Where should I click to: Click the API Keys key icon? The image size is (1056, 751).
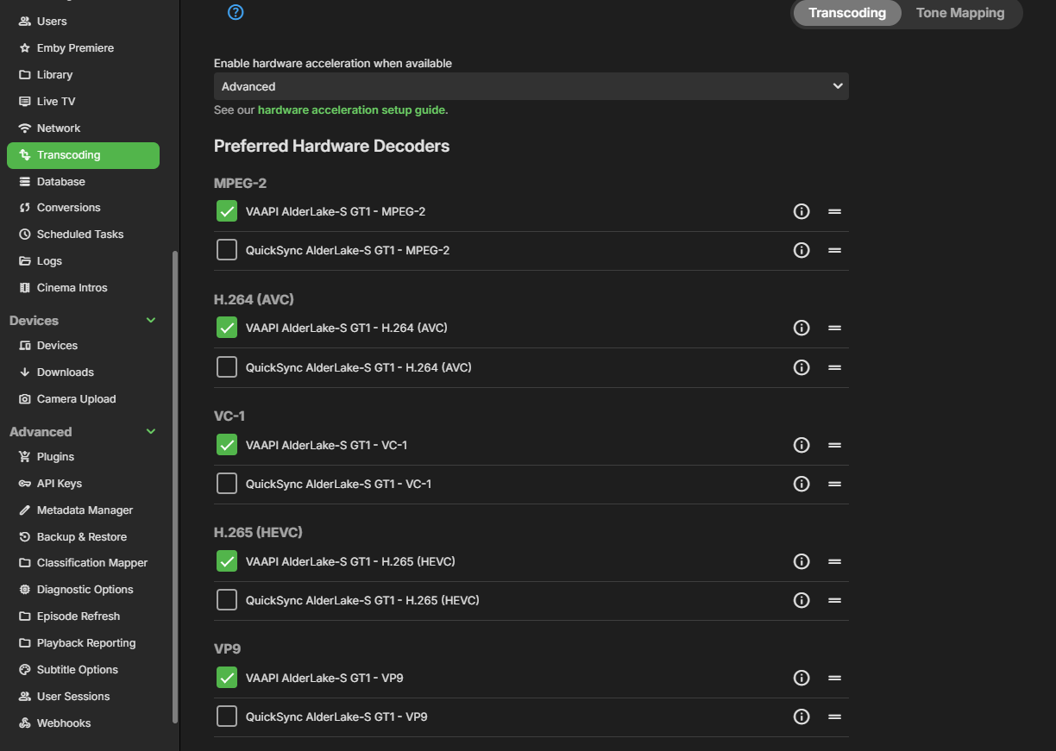point(25,484)
